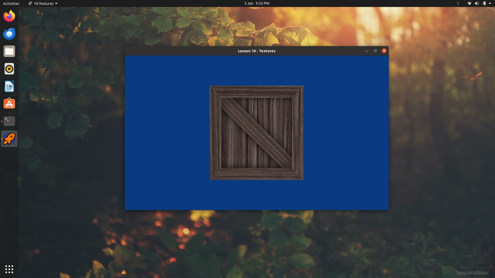Open Ubuntu Software store icon
The width and height of the screenshot is (495, 278).
[x=9, y=104]
